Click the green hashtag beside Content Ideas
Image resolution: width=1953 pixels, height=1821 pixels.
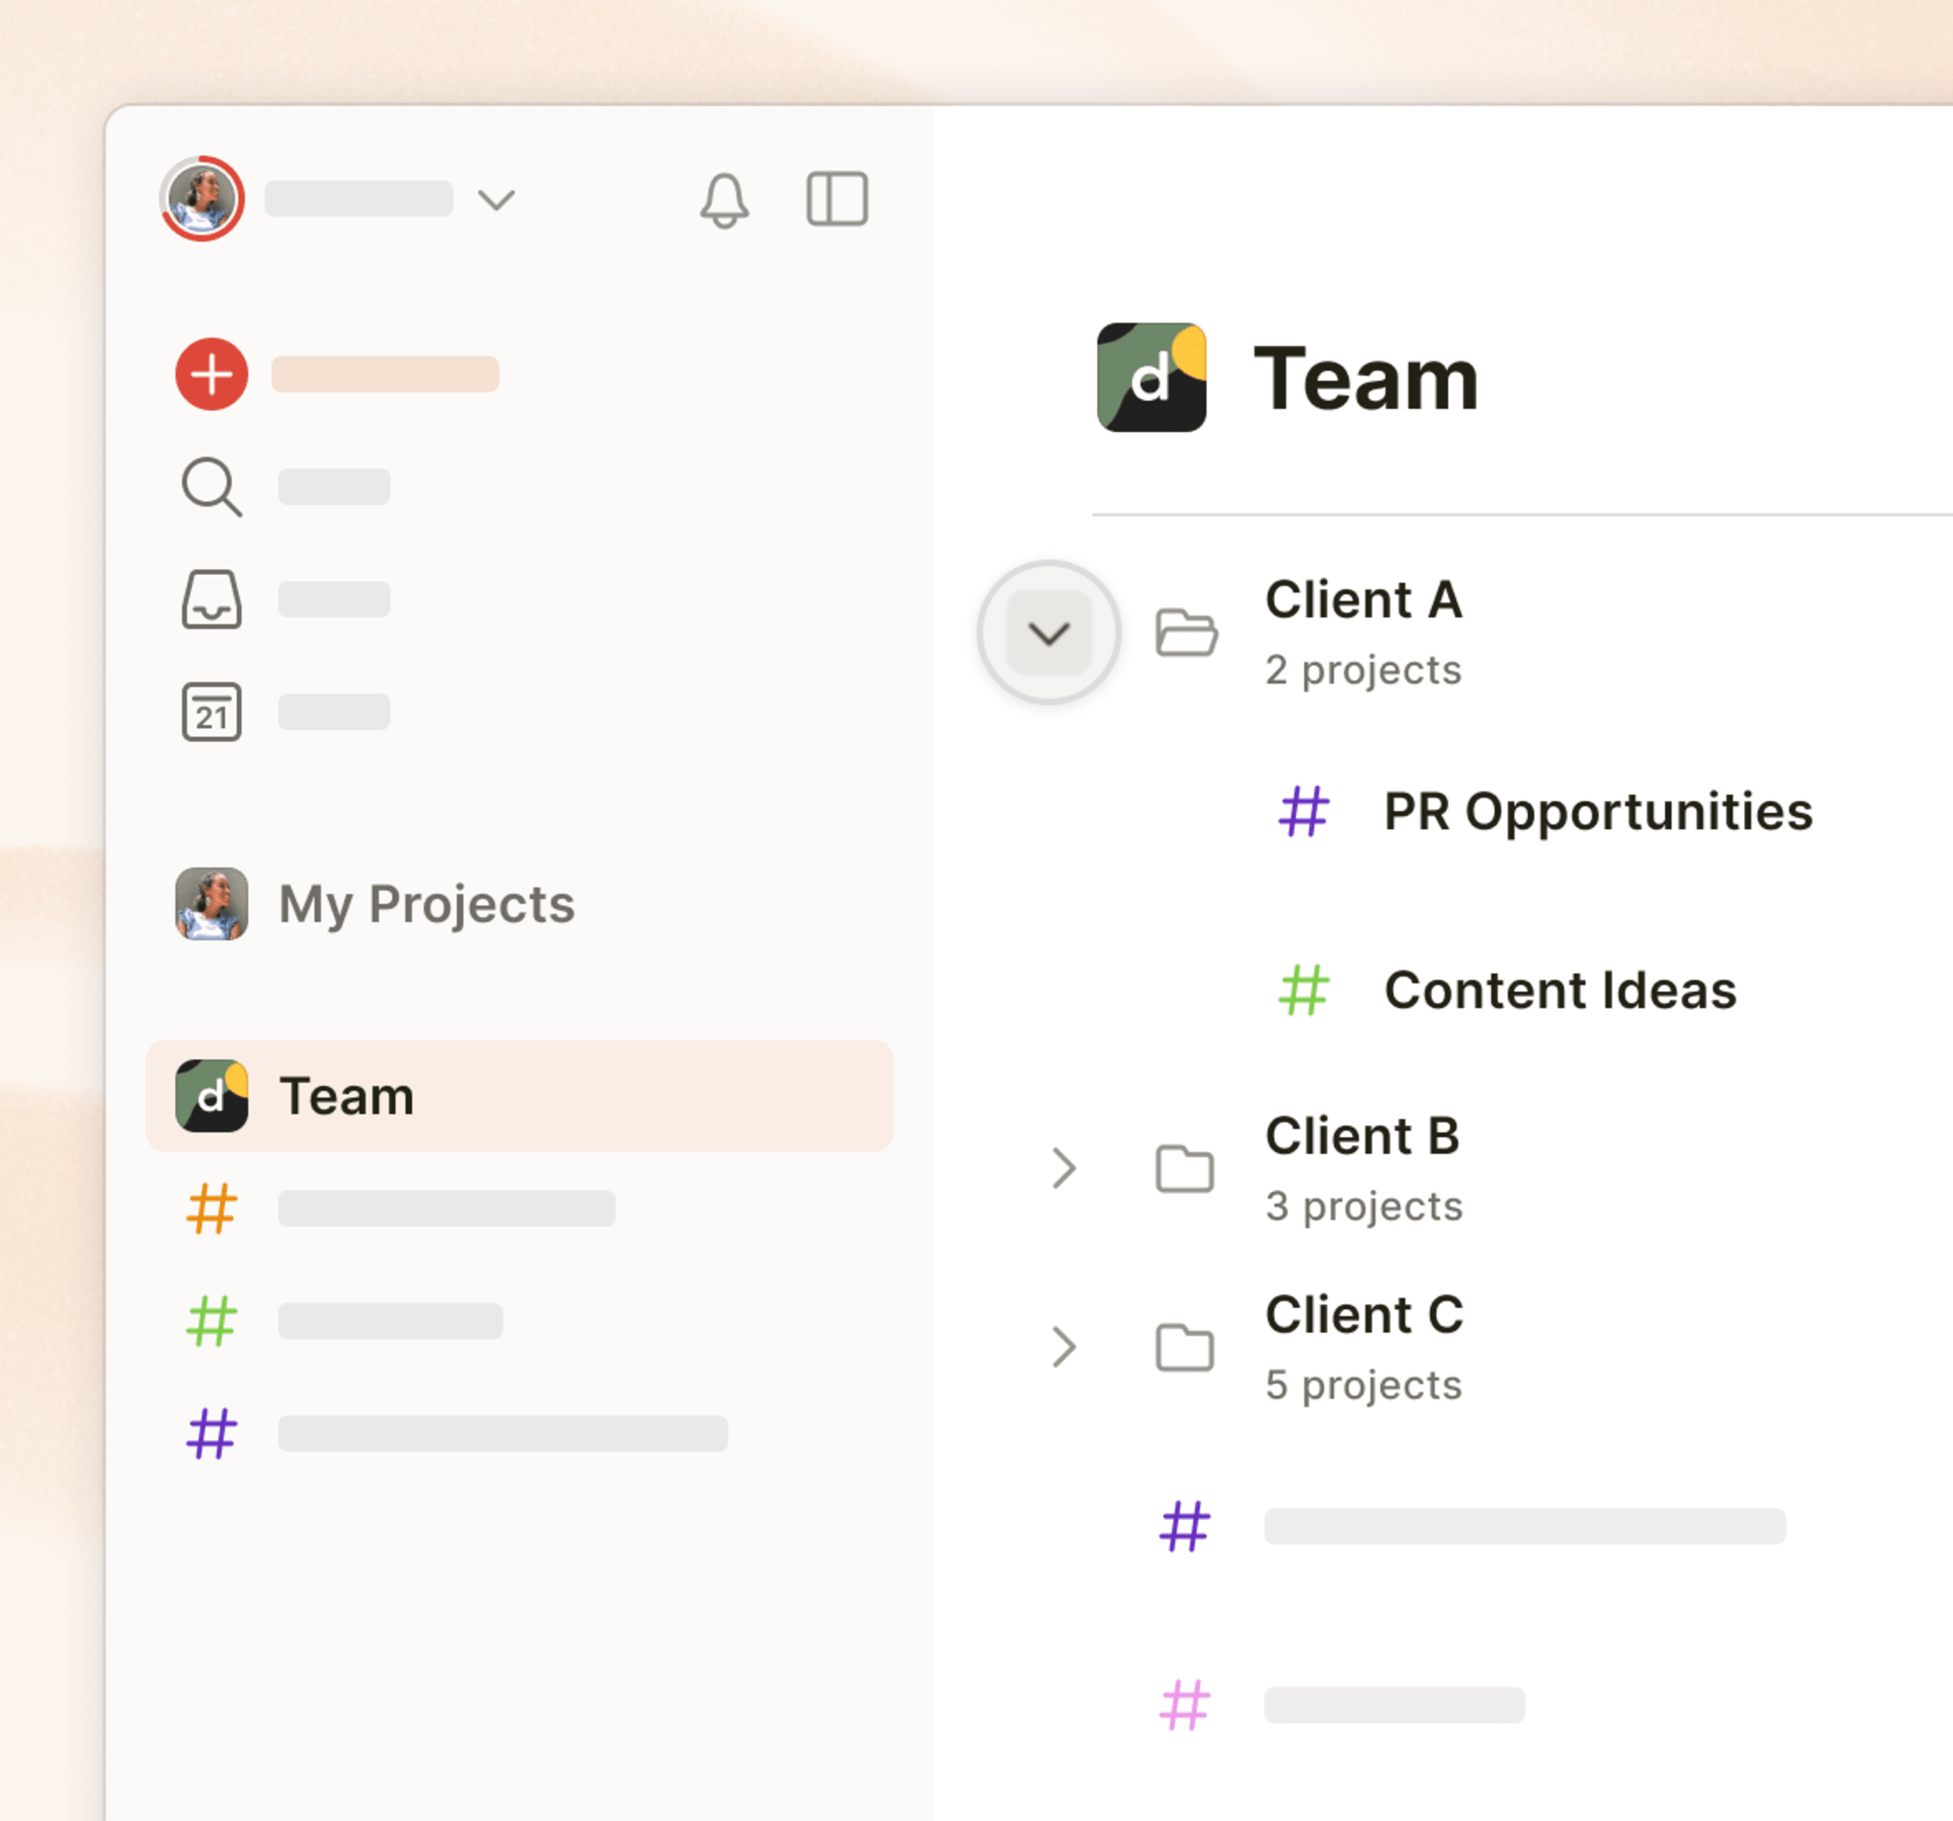(x=1304, y=991)
